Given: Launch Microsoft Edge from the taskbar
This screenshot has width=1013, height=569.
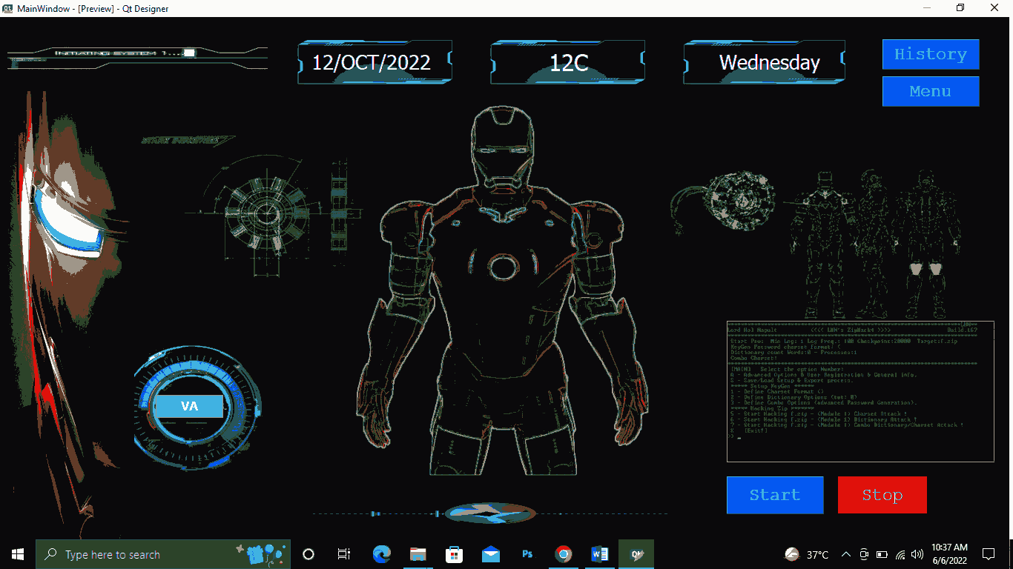Looking at the screenshot, I should coord(381,554).
